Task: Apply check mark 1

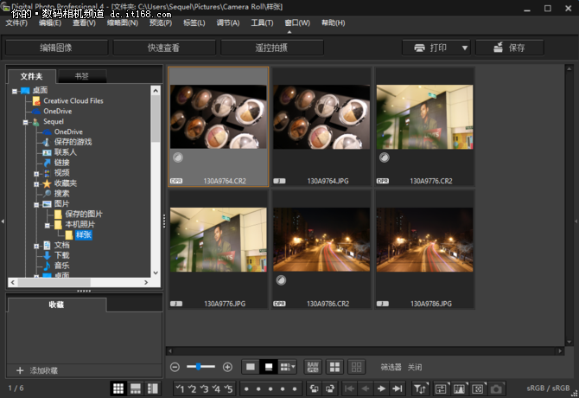Action: [x=181, y=388]
